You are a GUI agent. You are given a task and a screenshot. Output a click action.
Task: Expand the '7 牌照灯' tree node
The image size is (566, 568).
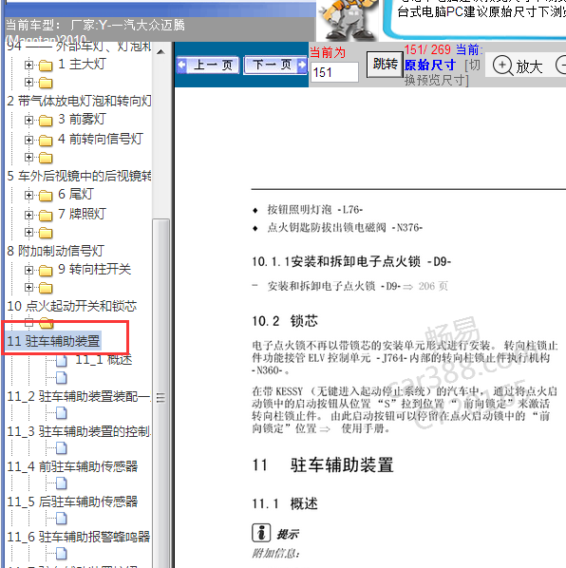coord(28,216)
